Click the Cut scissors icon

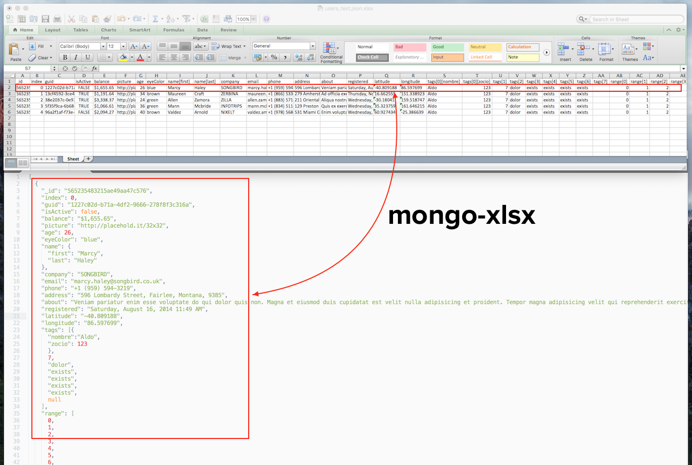click(x=71, y=19)
